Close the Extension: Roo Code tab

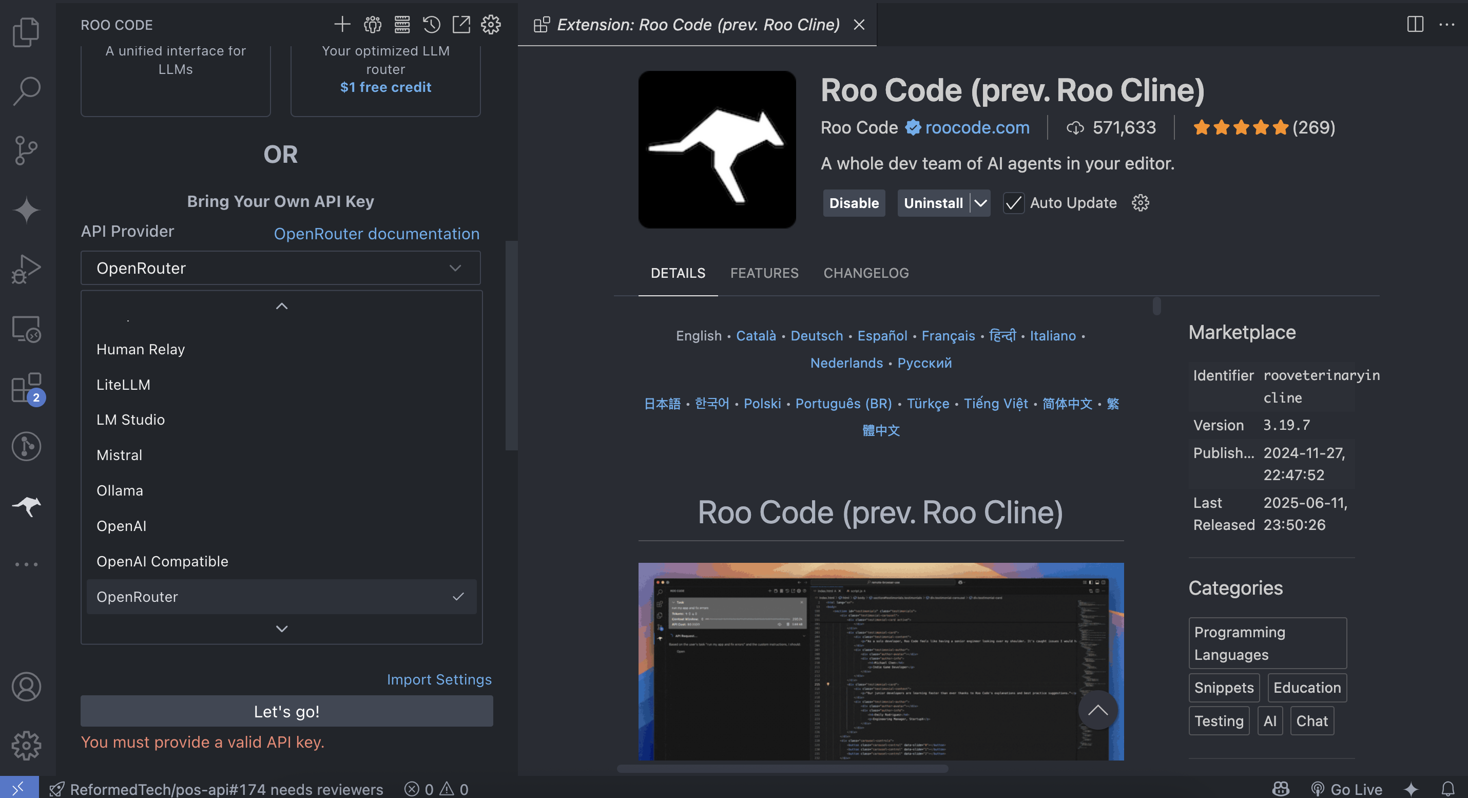859,25
